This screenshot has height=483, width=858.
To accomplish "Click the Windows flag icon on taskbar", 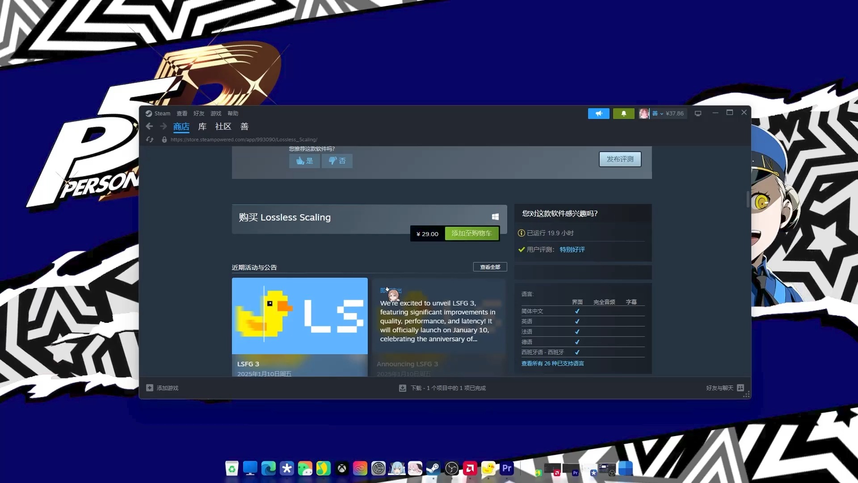I will (x=626, y=468).
